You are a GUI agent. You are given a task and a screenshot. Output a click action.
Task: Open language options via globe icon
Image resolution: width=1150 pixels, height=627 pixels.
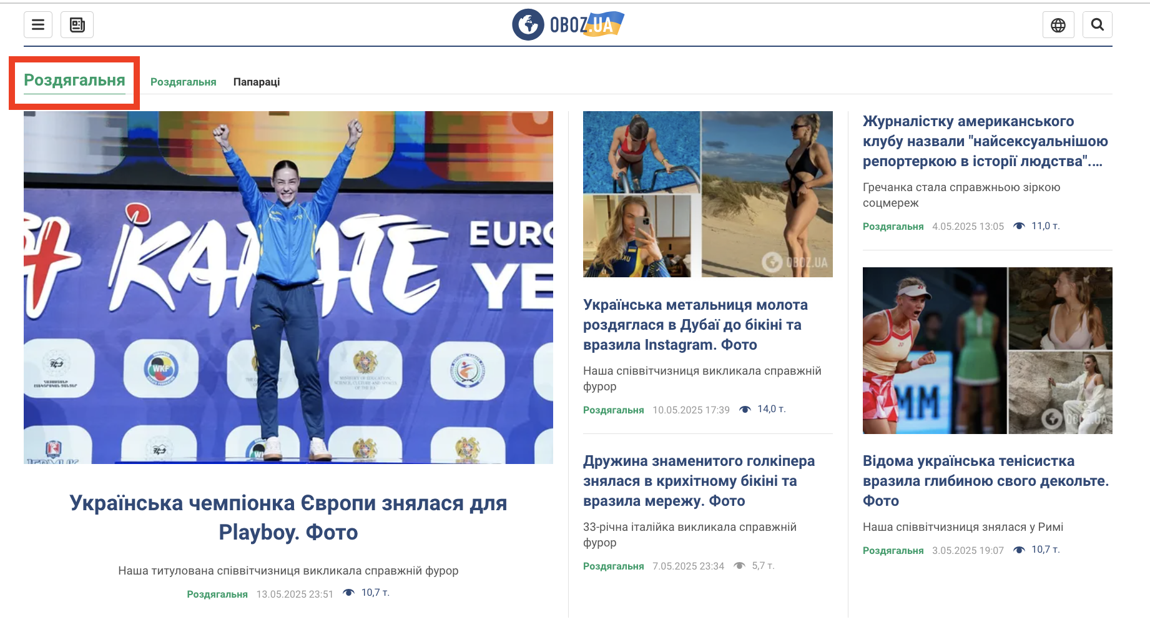click(x=1058, y=24)
